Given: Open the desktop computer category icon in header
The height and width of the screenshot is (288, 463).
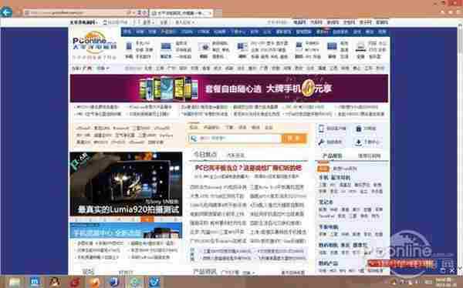Looking at the screenshot, I should tap(242, 46).
